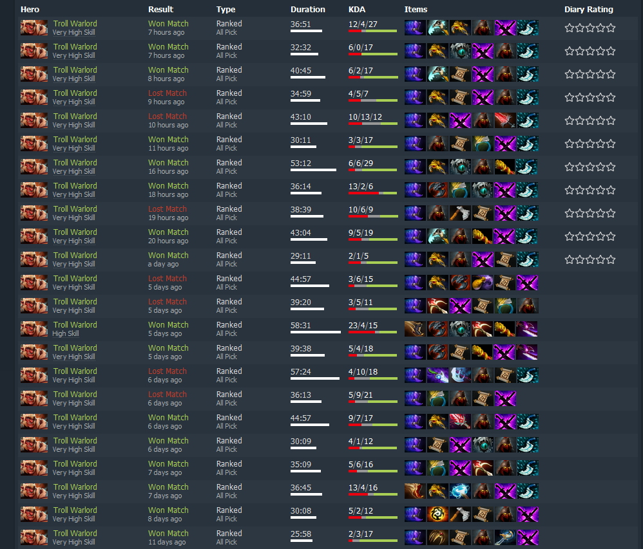Sort matches by the Duration column header
The image size is (643, 549).
(x=307, y=10)
